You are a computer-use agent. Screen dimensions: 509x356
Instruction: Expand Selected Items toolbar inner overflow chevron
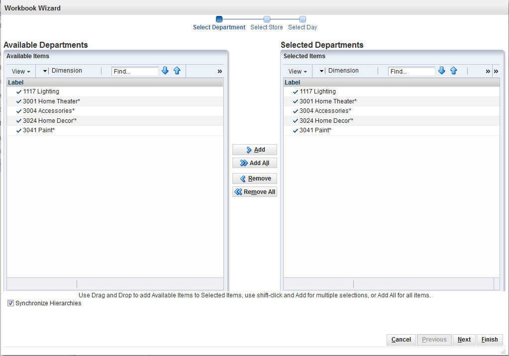[488, 71]
